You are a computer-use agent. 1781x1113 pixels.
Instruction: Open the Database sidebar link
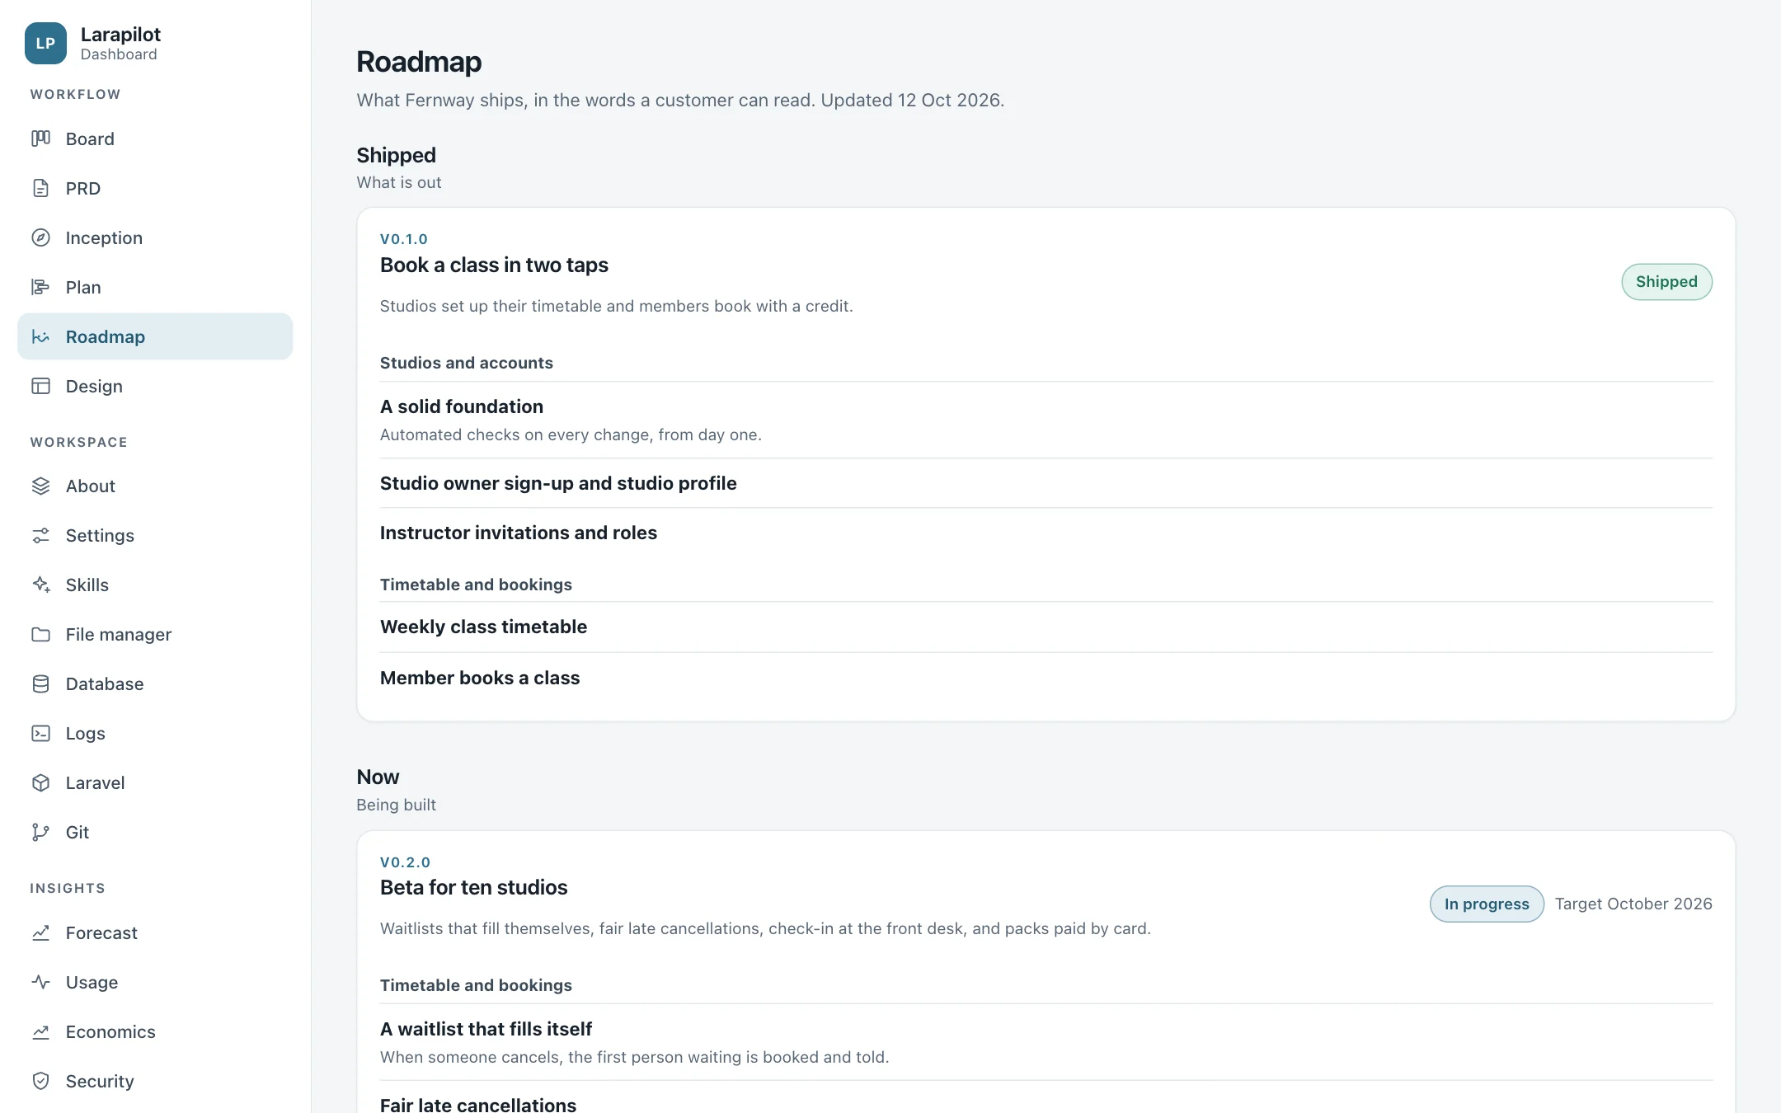coord(155,683)
